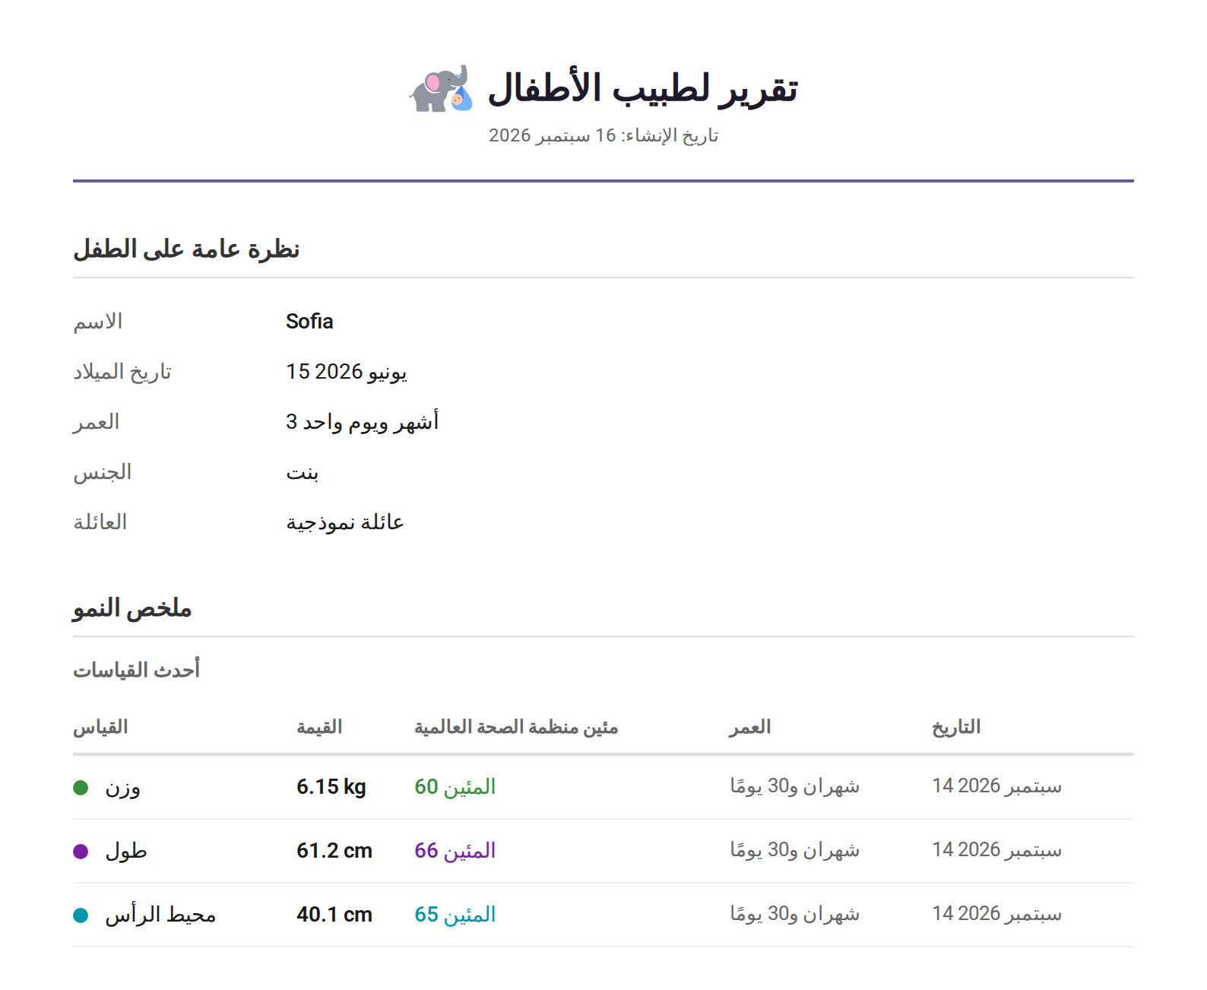Click the date cell in the طول row
Image resolution: width=1207 pixels, height=990 pixels.
click(x=997, y=850)
